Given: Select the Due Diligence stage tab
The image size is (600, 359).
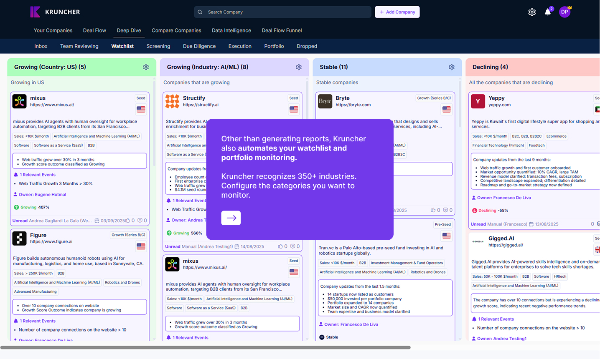Looking at the screenshot, I should [199, 46].
